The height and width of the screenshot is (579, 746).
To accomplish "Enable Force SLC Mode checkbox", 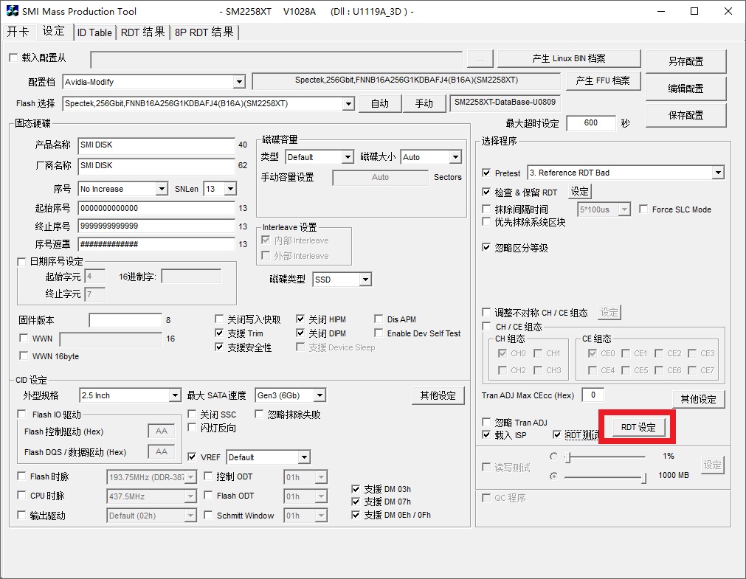I will click(x=644, y=209).
